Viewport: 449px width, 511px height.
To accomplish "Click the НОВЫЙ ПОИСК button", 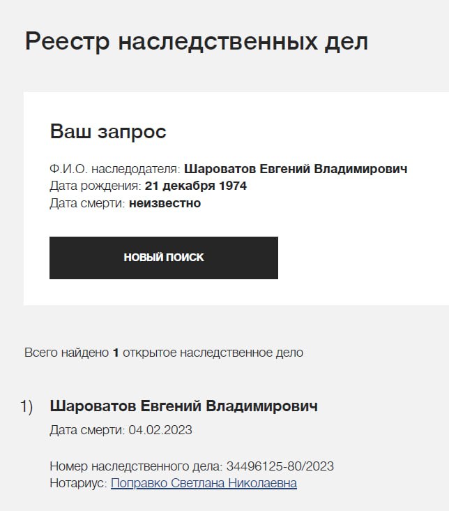I will [164, 258].
